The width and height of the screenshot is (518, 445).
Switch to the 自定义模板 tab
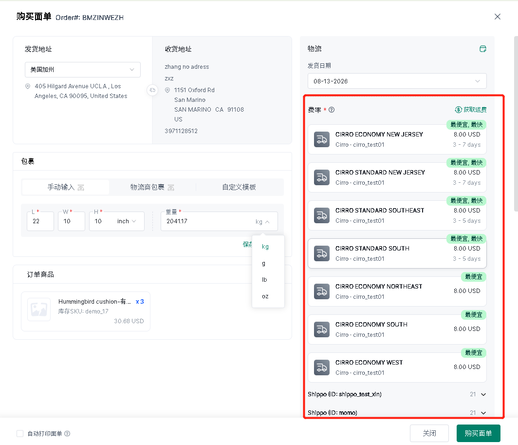tap(239, 187)
